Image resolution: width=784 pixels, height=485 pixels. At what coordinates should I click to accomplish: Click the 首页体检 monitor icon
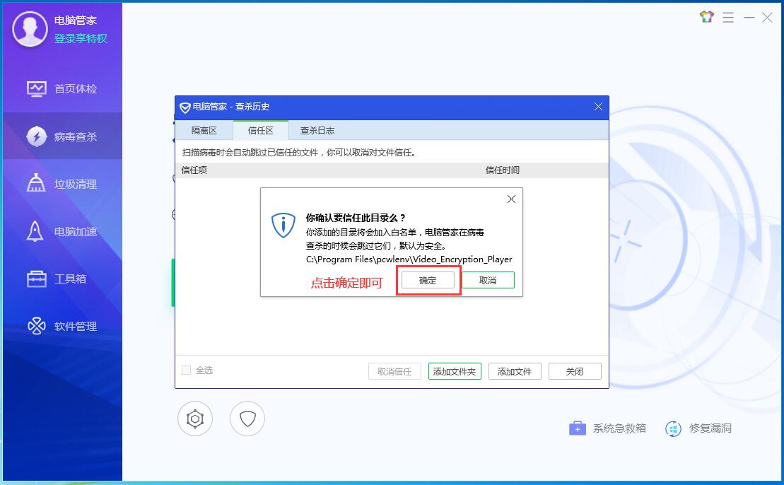coord(37,89)
